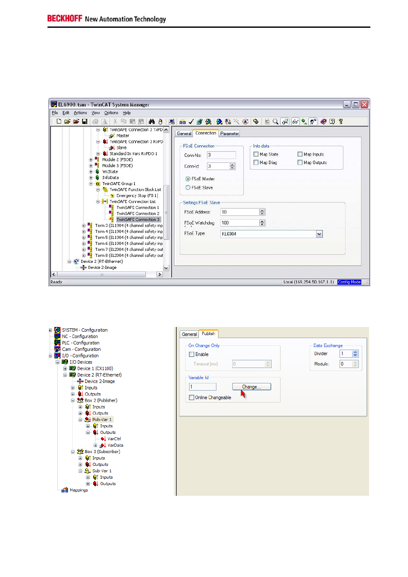Switch to the Parameter tab
Viewport: 408px width, 577px height.
point(230,133)
